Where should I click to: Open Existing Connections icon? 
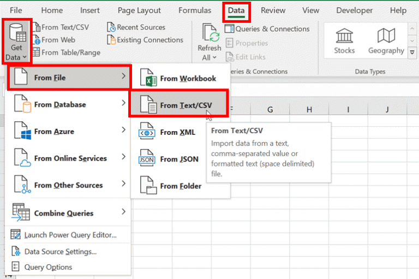(x=111, y=40)
